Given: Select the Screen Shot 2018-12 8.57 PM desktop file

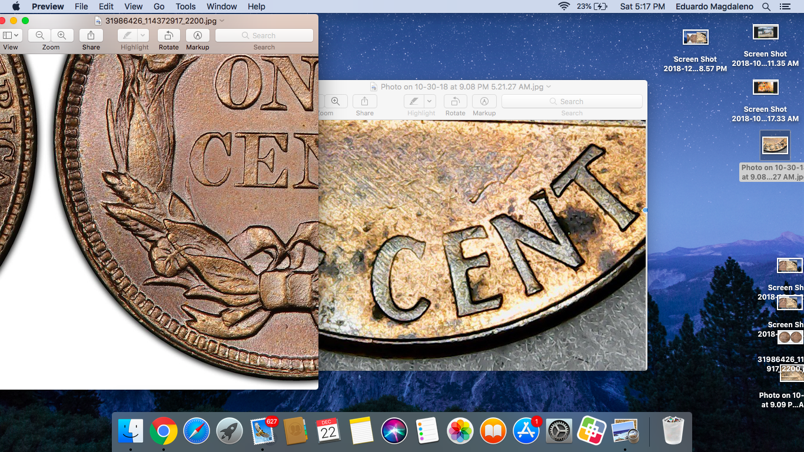Looking at the screenshot, I should point(695,38).
